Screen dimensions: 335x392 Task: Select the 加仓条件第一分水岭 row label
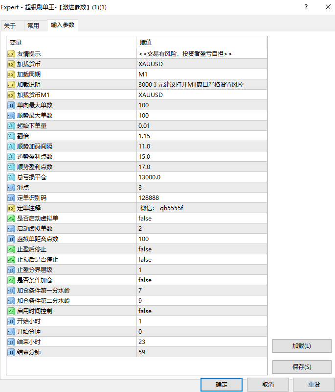click(x=44, y=291)
